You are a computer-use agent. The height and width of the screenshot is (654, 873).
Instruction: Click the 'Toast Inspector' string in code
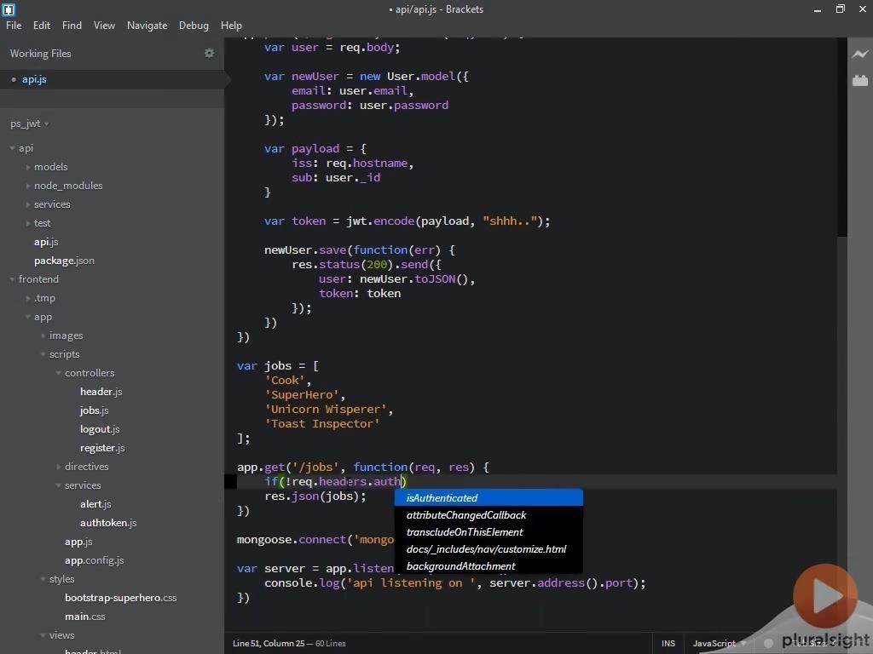click(x=321, y=424)
